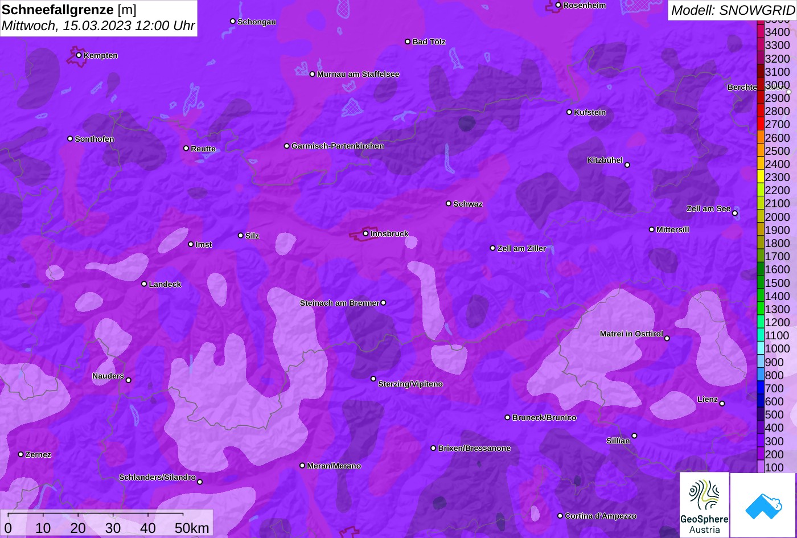Click the Schneefallgrenze [m] title
The width and height of the screenshot is (797, 538).
(x=69, y=10)
